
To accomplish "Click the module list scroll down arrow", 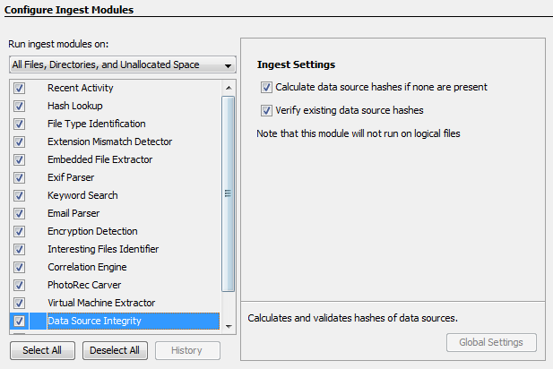I will 228,325.
